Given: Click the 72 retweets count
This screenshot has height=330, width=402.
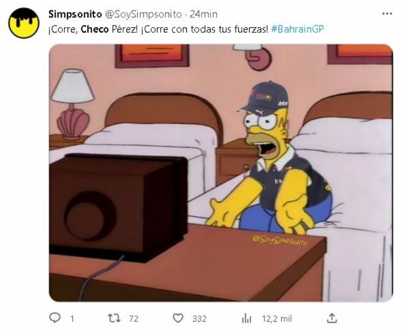Looking at the screenshot, I should click(133, 318).
